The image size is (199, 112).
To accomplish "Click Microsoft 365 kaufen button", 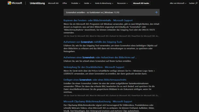I will click(x=141, y=3).
